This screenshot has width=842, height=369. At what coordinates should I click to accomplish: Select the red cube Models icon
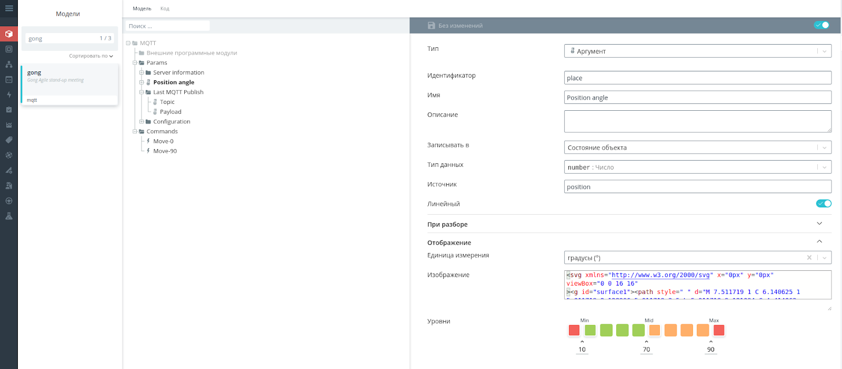coord(9,34)
